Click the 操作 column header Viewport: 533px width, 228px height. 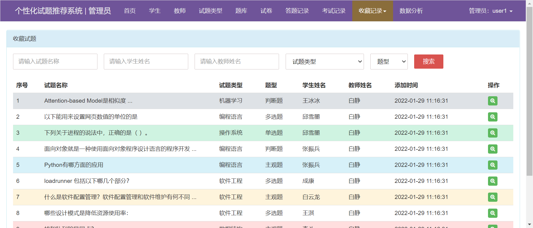click(x=494, y=85)
